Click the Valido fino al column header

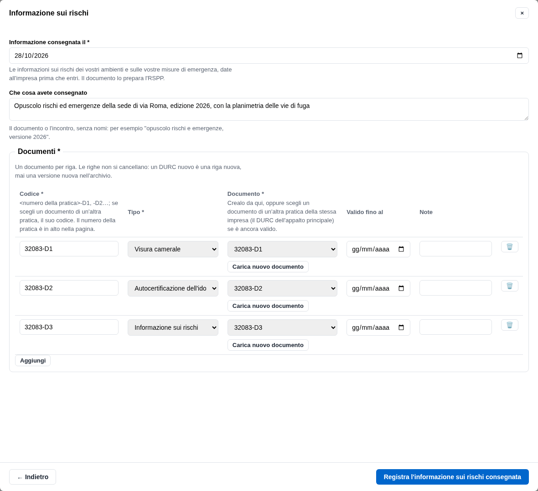pos(365,212)
